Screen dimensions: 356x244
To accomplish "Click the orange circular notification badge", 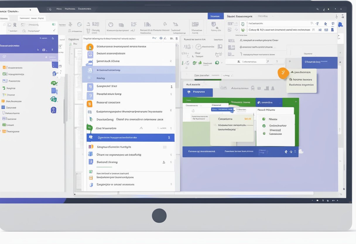I will (283, 73).
